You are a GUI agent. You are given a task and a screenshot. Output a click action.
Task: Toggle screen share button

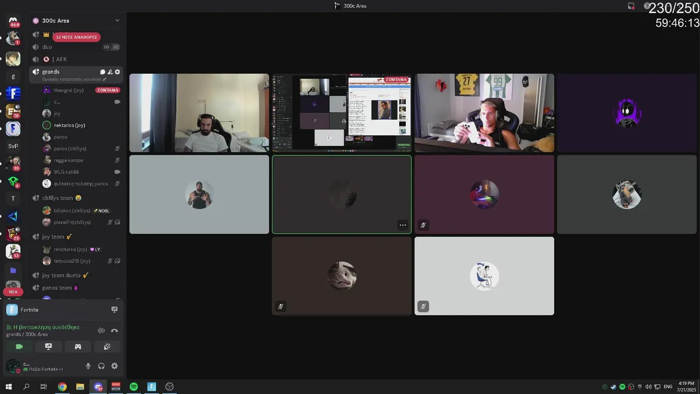tap(48, 346)
